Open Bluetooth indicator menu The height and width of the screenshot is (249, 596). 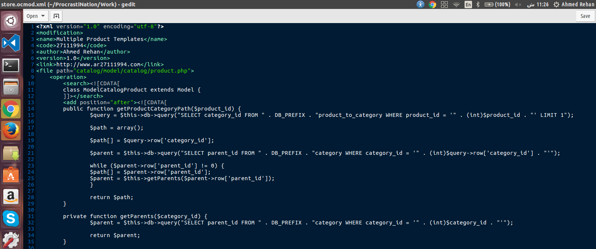click(x=478, y=4)
